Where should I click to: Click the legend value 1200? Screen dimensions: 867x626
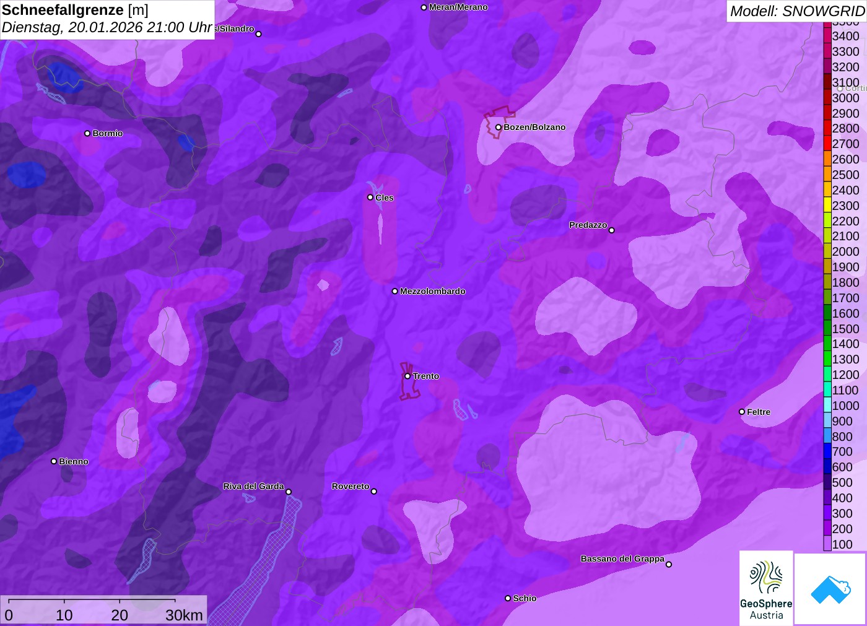[x=845, y=375]
